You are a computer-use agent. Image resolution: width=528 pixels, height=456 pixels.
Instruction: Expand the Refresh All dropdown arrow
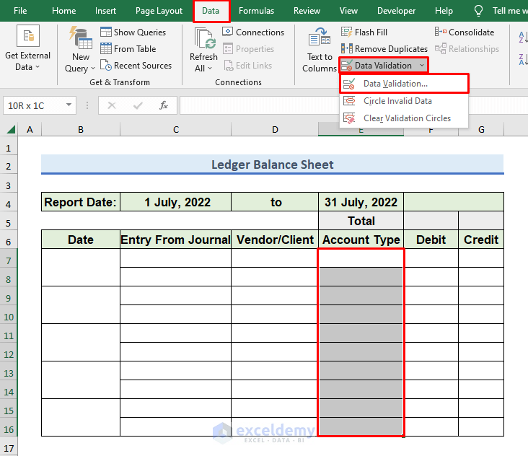click(210, 69)
